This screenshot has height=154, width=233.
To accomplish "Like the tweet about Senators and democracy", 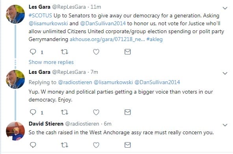I will pyautogui.click(x=96, y=52).
